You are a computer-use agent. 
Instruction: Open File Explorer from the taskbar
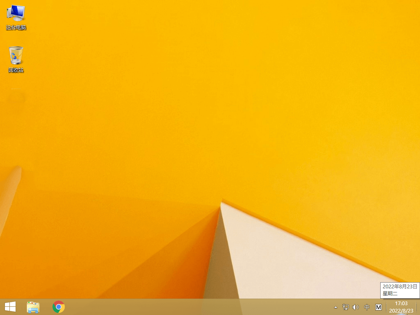click(33, 307)
